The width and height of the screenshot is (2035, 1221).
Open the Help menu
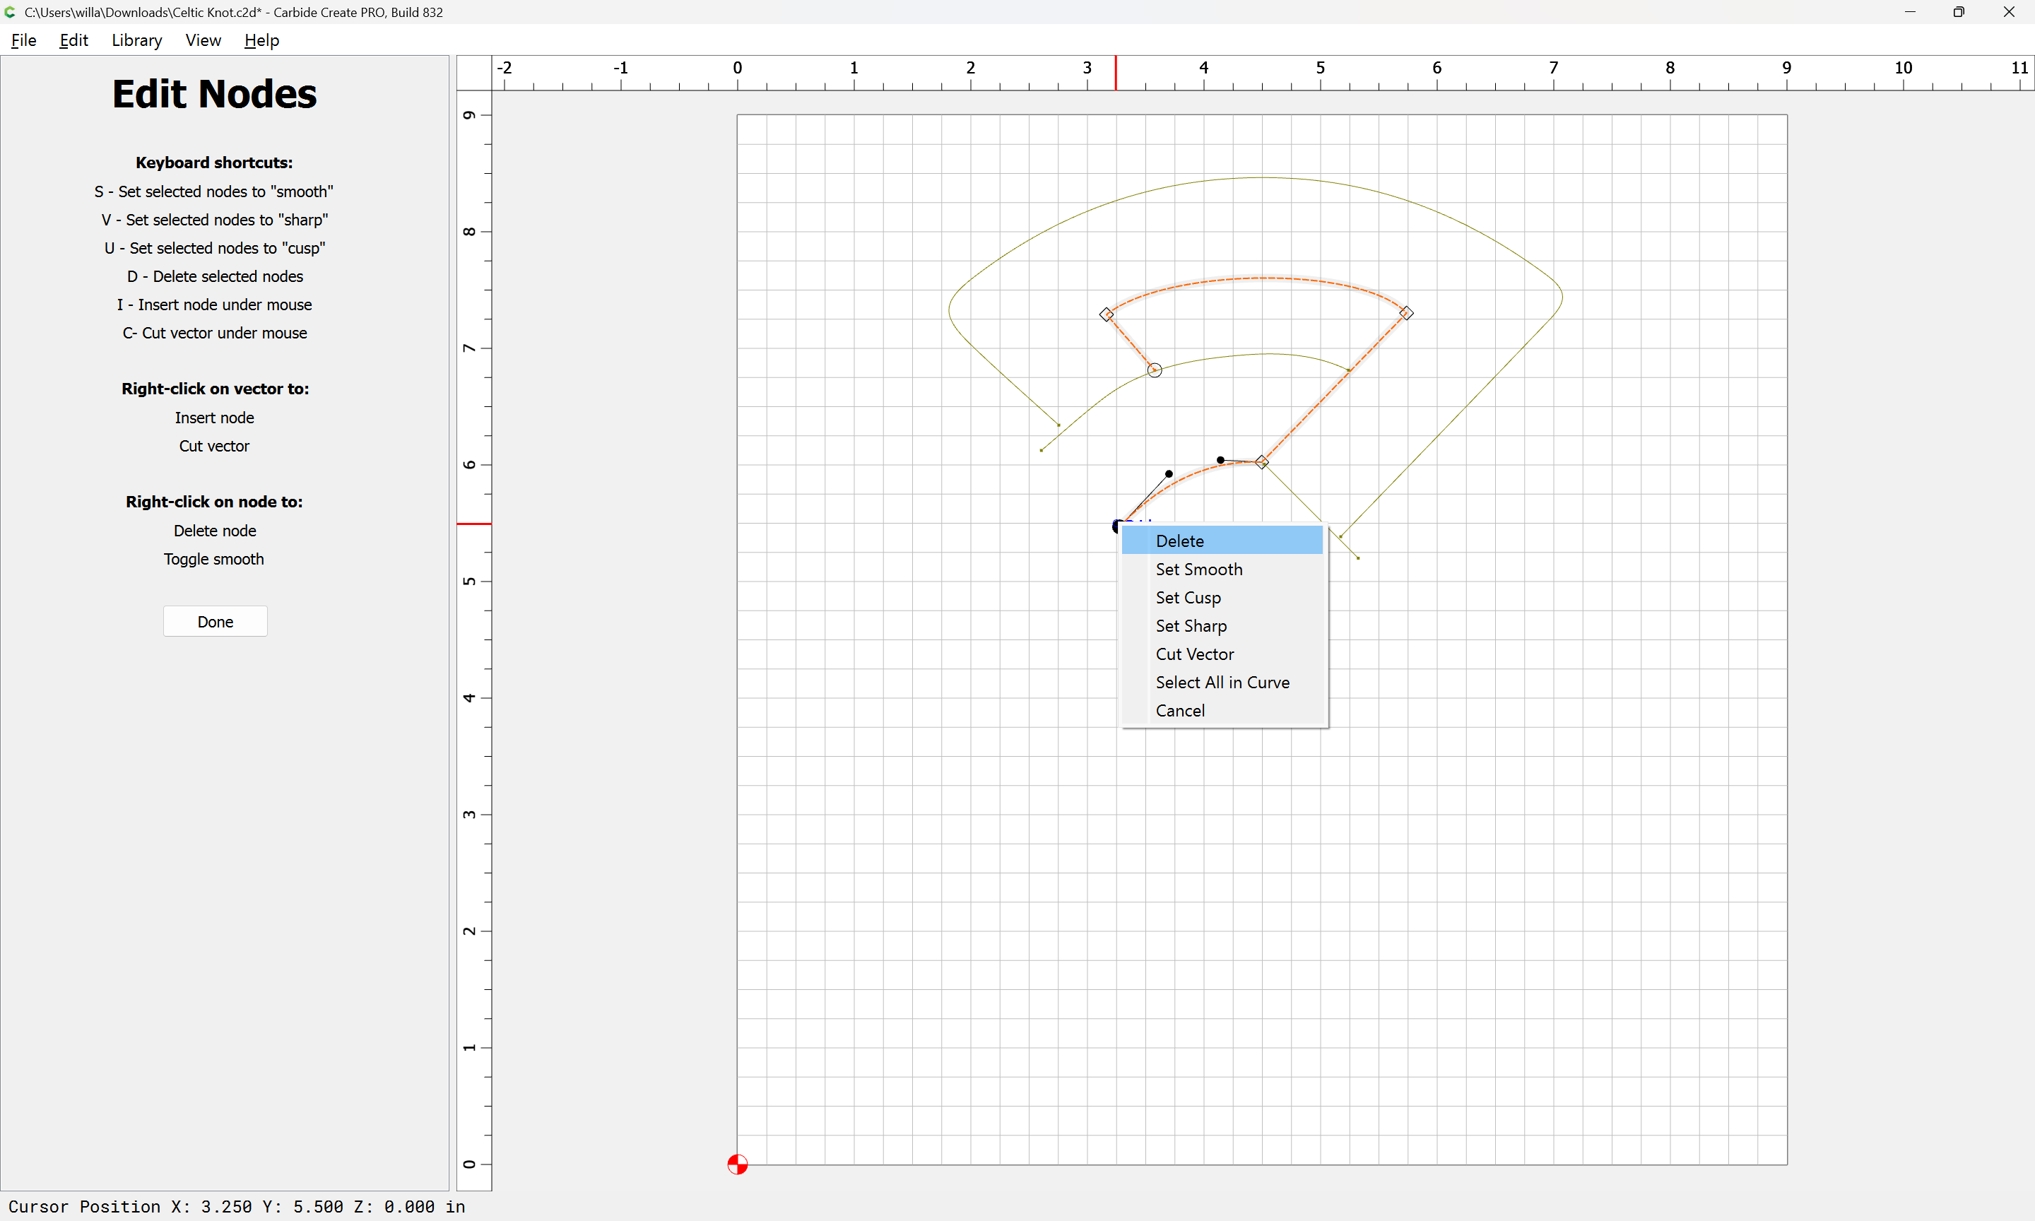click(261, 40)
